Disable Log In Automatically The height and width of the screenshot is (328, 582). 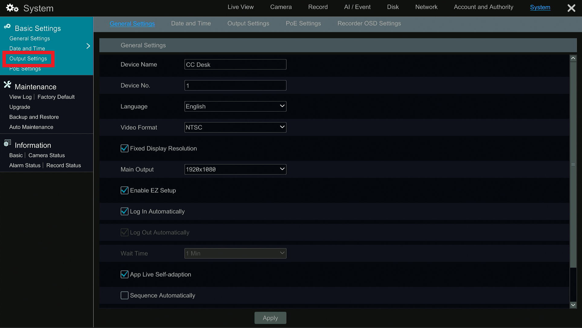[x=124, y=211]
